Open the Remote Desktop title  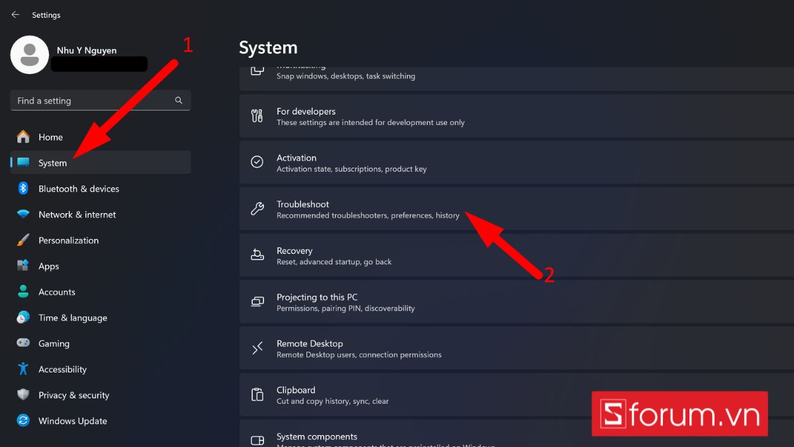pos(310,344)
